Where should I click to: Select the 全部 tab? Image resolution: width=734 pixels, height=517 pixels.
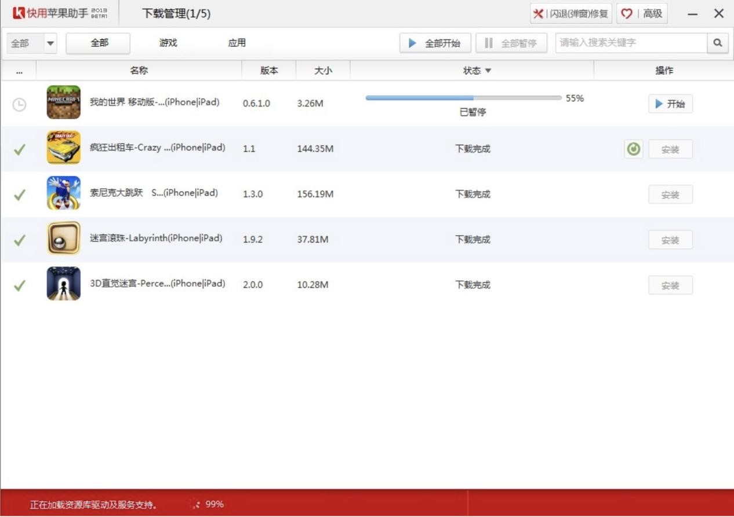point(99,43)
